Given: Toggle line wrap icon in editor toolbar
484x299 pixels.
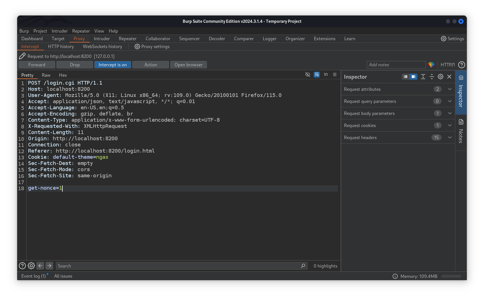Looking at the screenshot, I should click(x=317, y=74).
